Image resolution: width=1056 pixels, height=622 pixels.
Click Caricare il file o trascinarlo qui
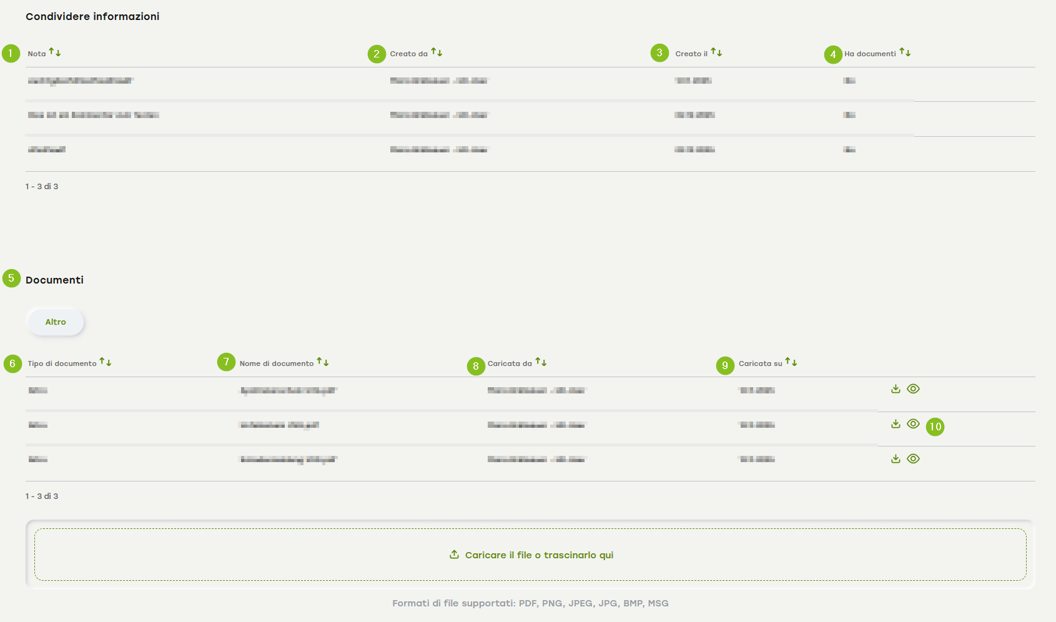539,555
